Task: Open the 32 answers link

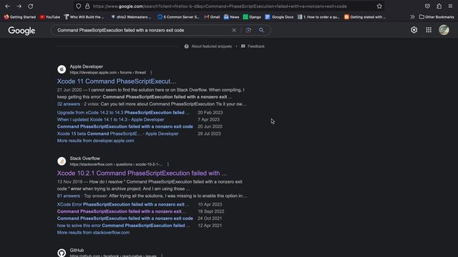Action: (69, 104)
